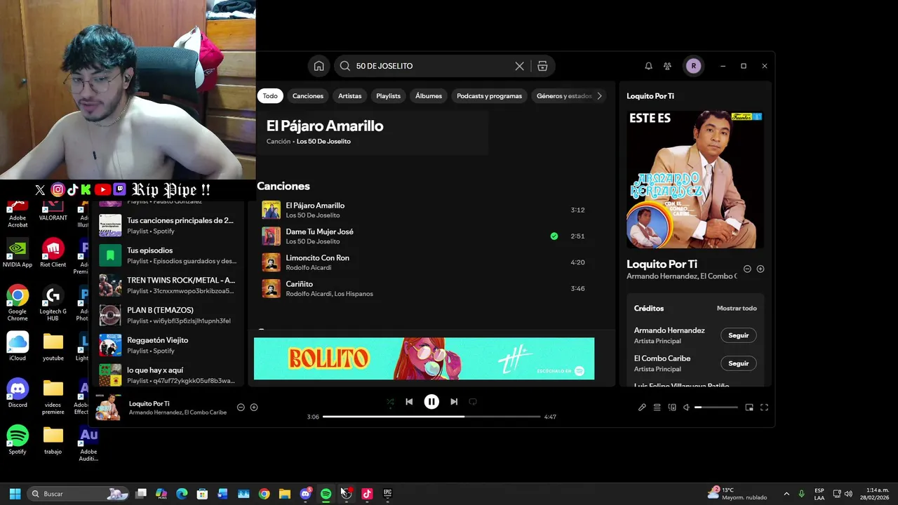
Task: Toggle repeat in the player bar
Action: pyautogui.click(x=473, y=402)
